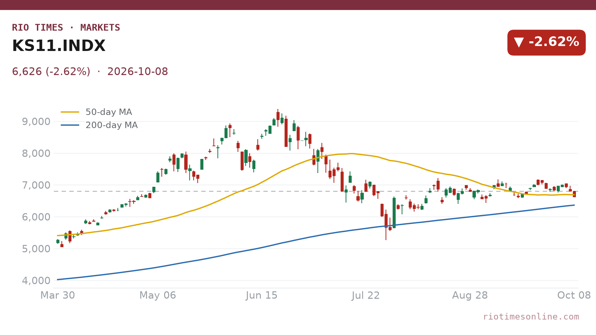Click the Oct 08 date label
Image resolution: width=596 pixels, height=335 pixels.
coord(574,295)
